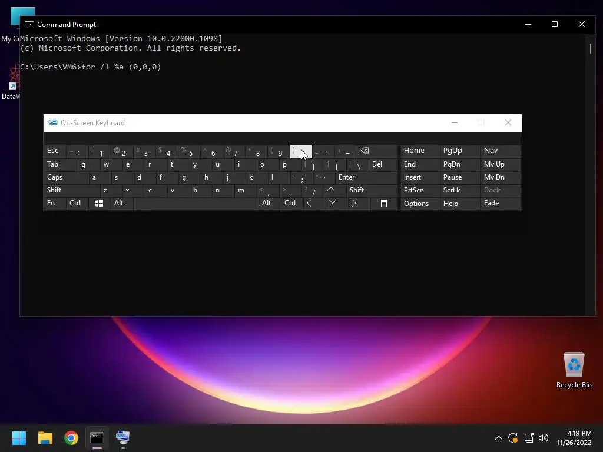Click the Windows logo key on the On-Screen Keyboard
This screenshot has width=603, height=452.
pos(99,203)
